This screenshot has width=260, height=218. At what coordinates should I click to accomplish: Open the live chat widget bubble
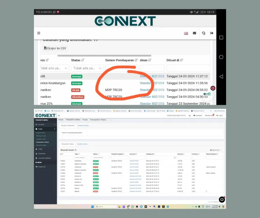click(x=222, y=200)
